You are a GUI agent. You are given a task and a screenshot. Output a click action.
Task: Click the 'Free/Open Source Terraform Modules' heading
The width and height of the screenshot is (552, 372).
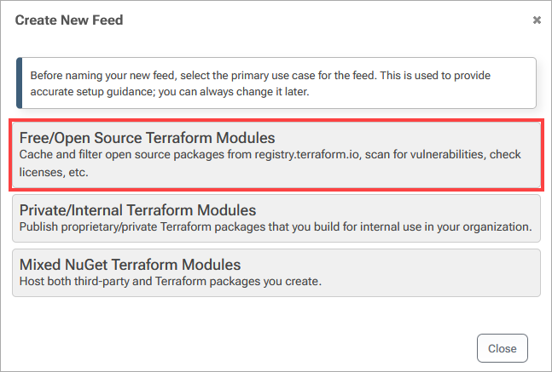click(x=147, y=138)
